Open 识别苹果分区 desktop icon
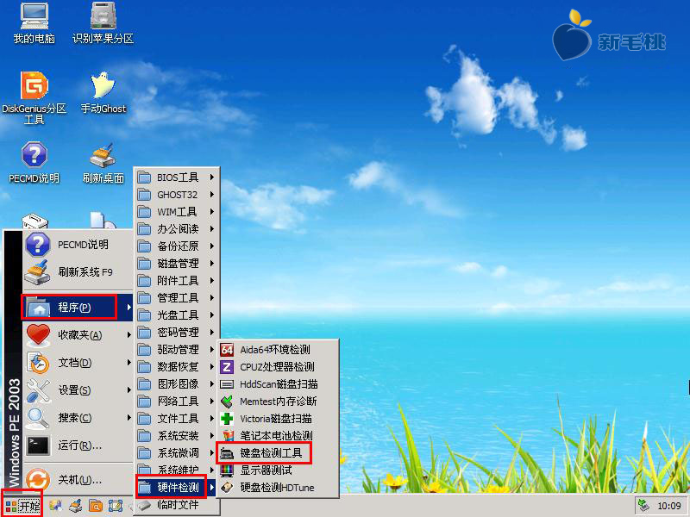The image size is (690, 517). tap(103, 24)
